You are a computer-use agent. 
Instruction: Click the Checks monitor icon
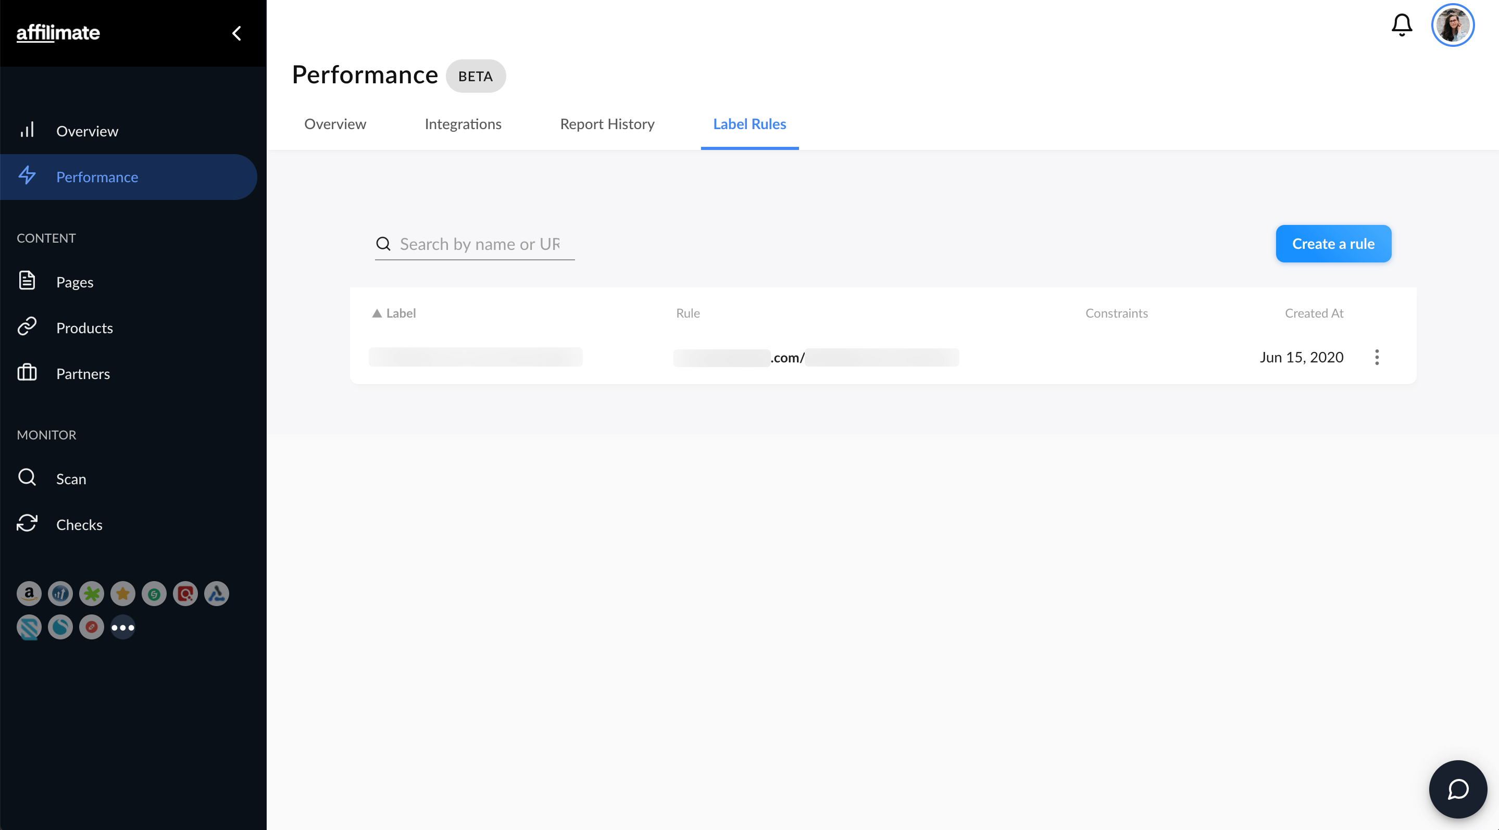(28, 524)
